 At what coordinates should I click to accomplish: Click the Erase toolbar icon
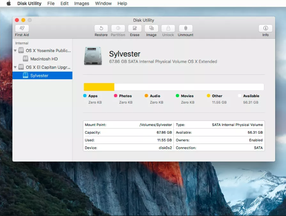tap(135, 28)
